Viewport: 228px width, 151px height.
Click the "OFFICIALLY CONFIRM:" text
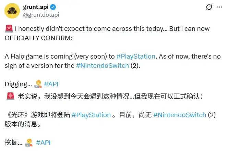pyautogui.click(x=38, y=38)
